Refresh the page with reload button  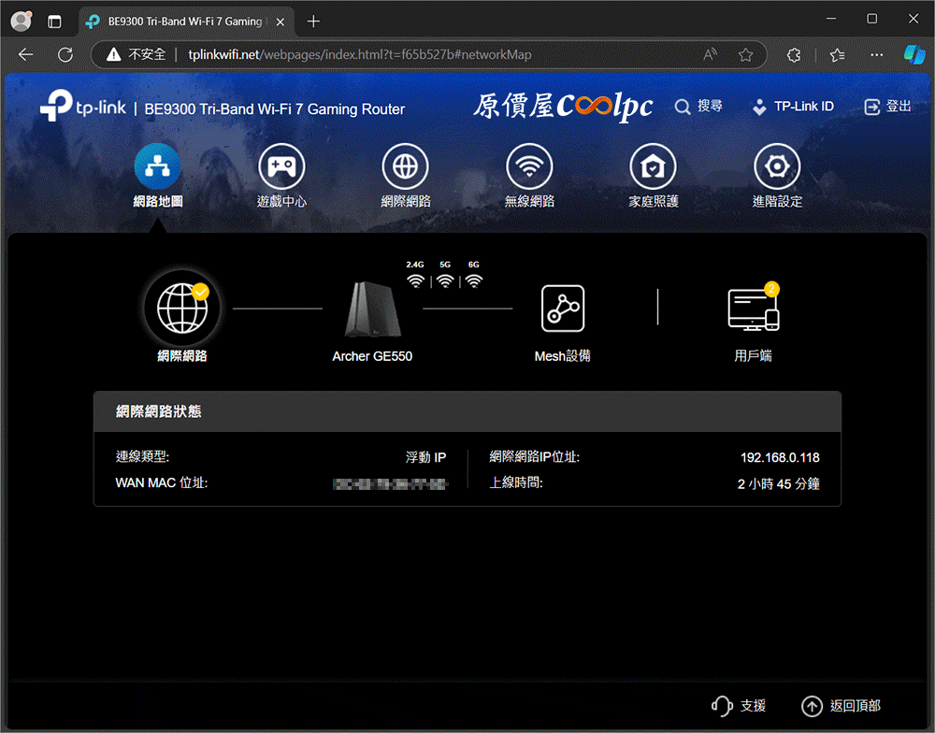pos(65,55)
